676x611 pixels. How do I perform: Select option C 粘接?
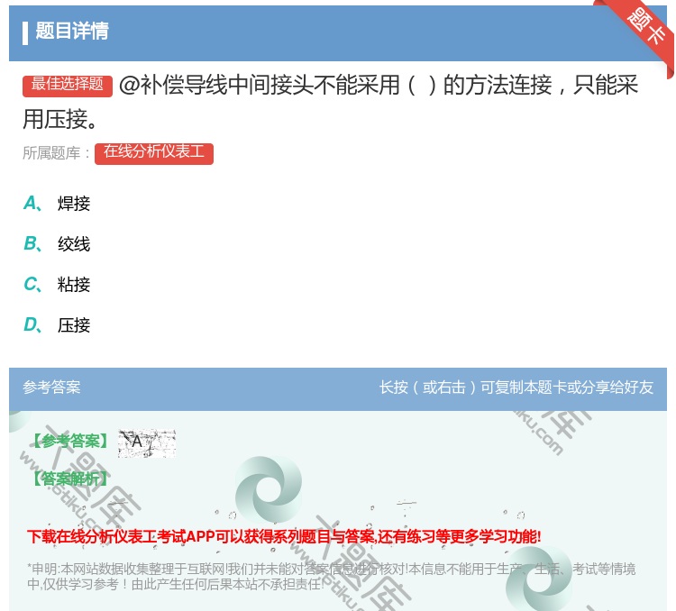tap(57, 285)
